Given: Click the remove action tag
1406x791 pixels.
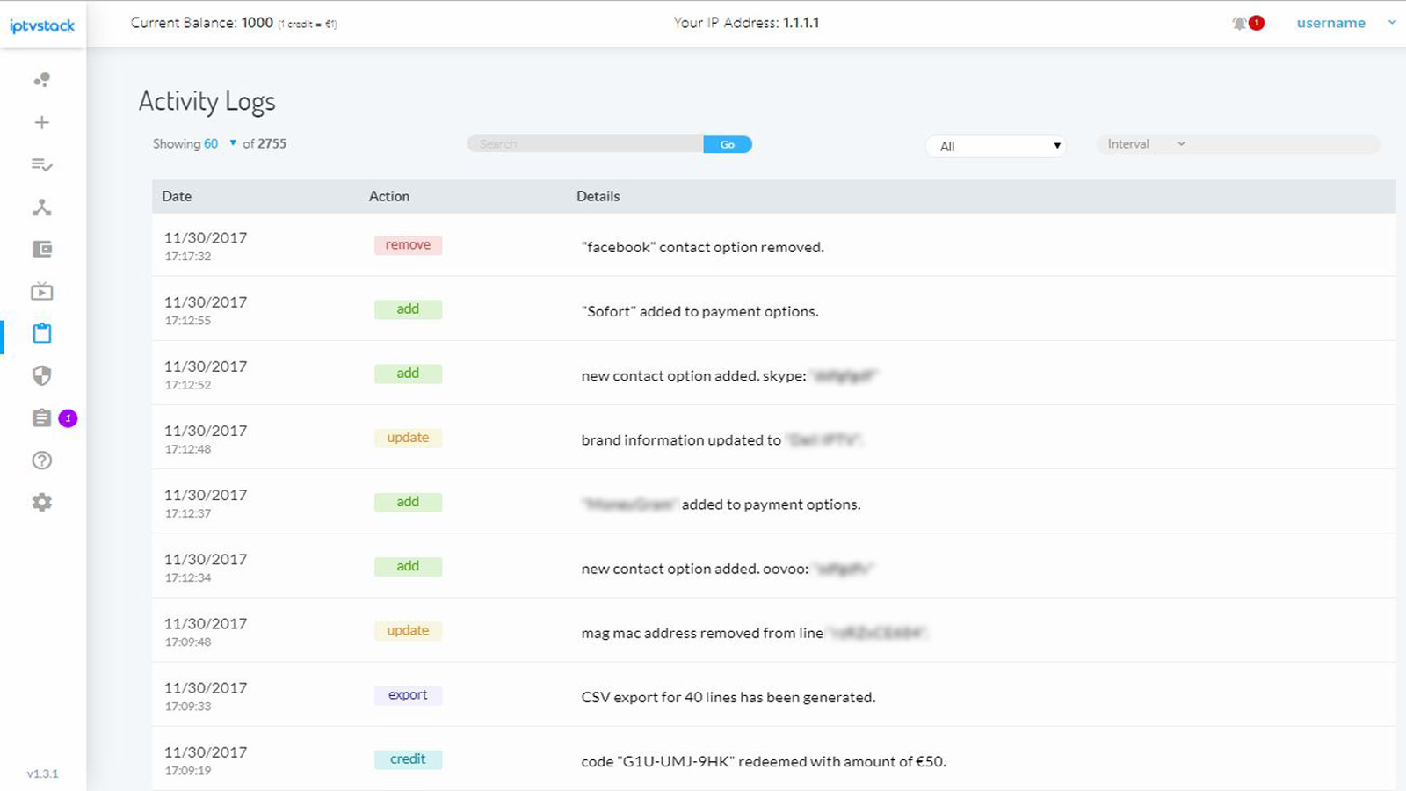Looking at the screenshot, I should [x=408, y=245].
